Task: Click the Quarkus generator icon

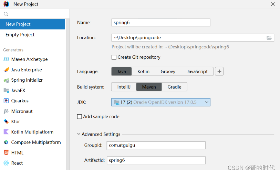Action: [x=6, y=101]
